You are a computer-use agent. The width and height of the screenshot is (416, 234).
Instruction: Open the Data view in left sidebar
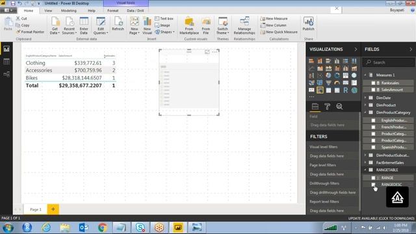(6, 62)
